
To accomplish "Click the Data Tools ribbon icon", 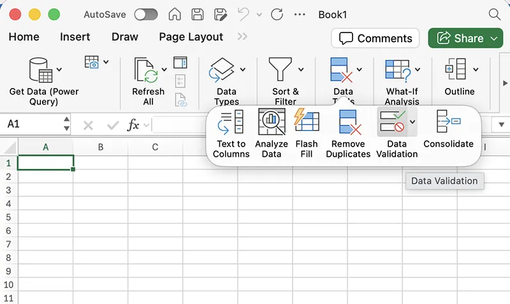I will [341, 70].
